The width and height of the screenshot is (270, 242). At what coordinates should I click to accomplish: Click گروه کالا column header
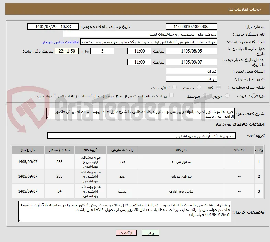(90, 150)
